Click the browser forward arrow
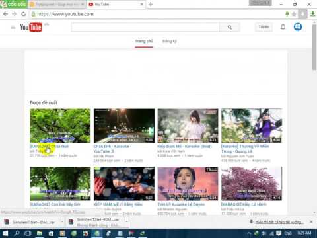Image resolution: width=317 pixels, height=238 pixels. pos(15,14)
